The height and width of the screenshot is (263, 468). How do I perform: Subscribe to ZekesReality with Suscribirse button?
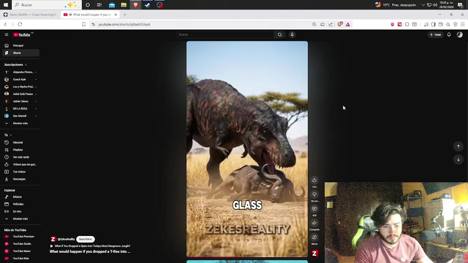(85, 239)
